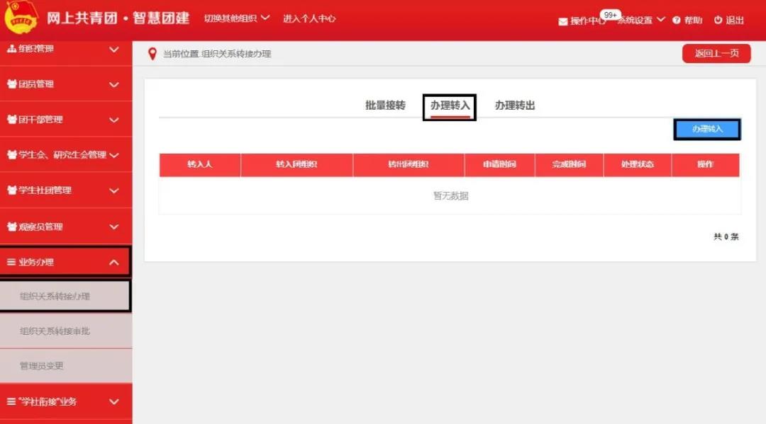
Task: Open the 系统设置 dropdown menu
Action: pyautogui.click(x=640, y=20)
